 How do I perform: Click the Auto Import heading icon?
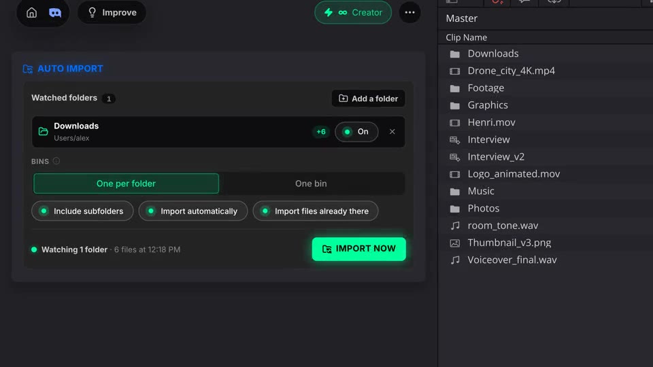click(28, 69)
